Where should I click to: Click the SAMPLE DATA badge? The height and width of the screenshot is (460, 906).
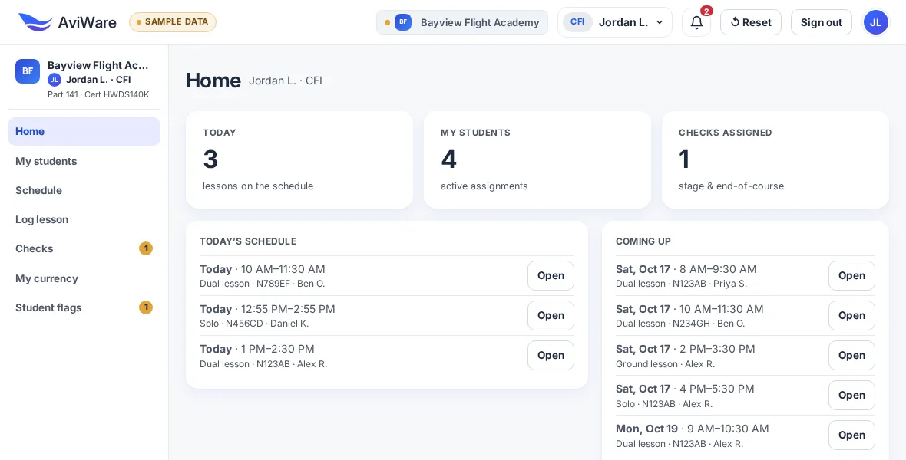[173, 22]
